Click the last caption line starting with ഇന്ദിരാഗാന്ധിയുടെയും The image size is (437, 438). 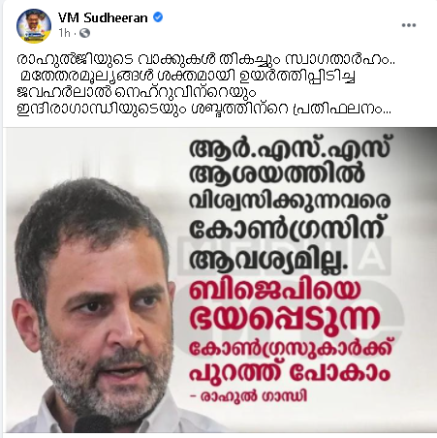click(203, 109)
